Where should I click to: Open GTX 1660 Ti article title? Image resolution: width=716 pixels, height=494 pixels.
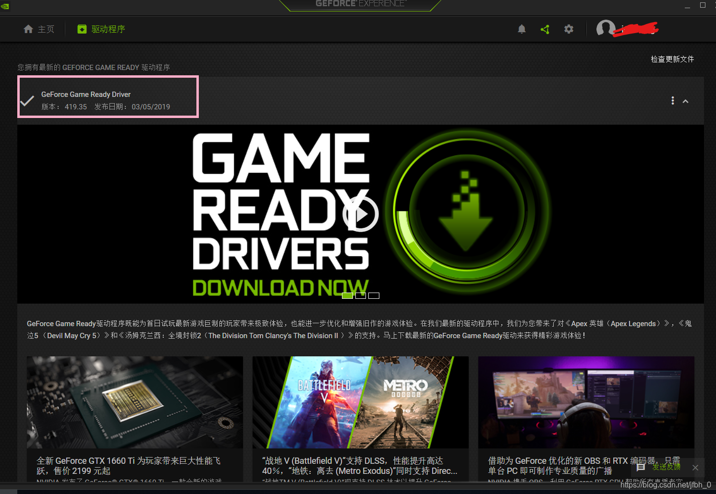pos(129,466)
